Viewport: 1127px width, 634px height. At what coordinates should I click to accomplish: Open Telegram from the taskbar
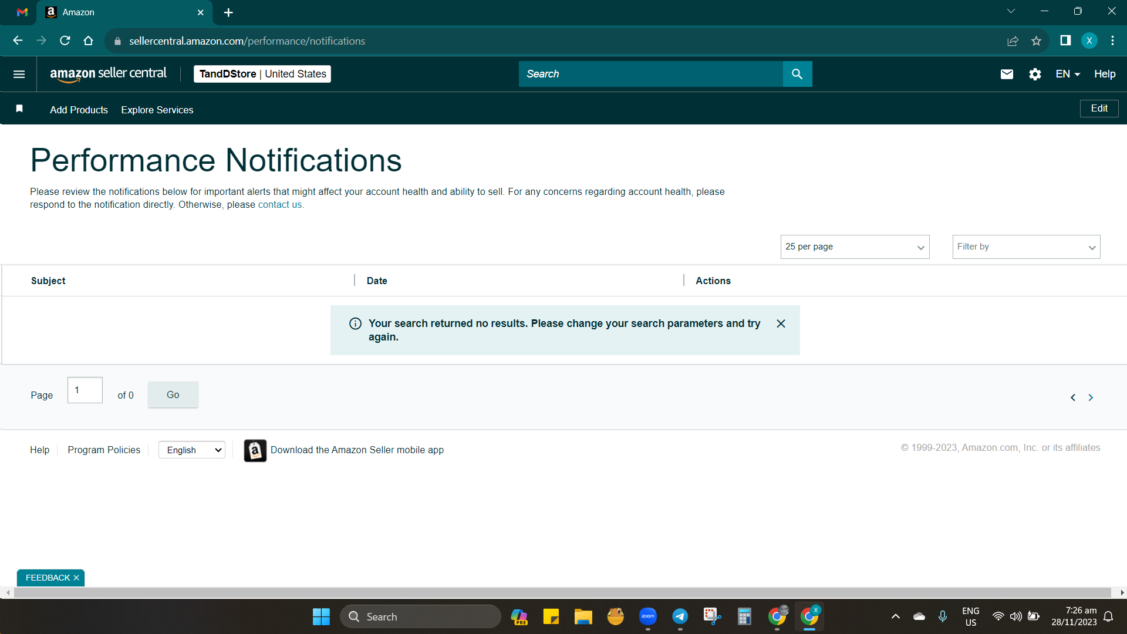680,616
